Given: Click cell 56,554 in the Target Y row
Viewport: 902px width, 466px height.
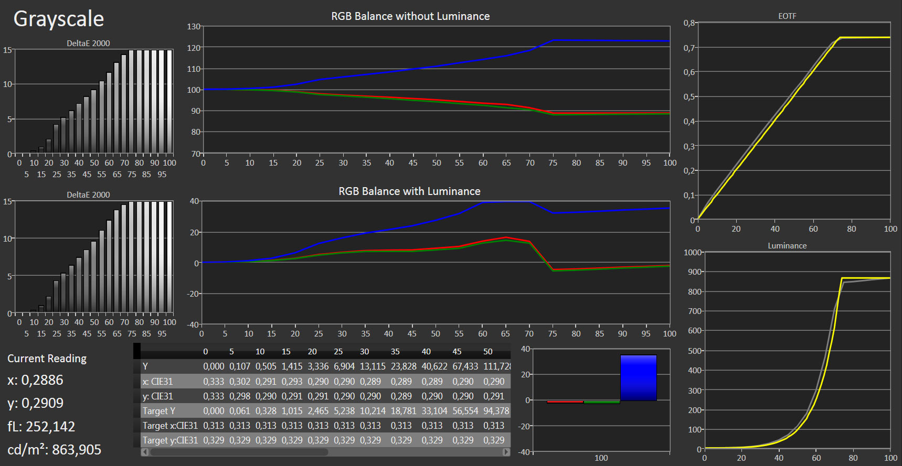Looking at the screenshot, I should click(465, 411).
